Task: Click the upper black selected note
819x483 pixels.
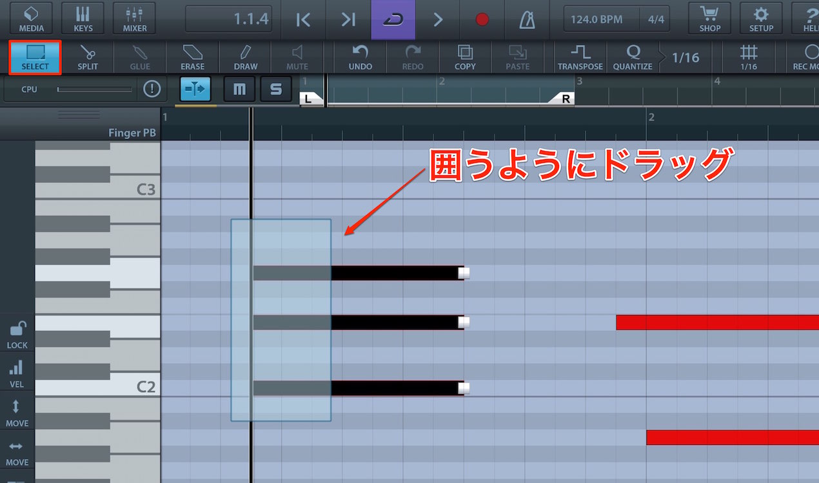Action: coord(358,273)
